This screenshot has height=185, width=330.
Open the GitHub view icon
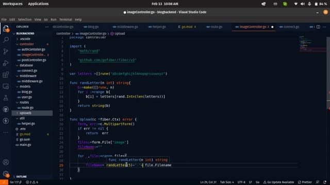(6, 109)
